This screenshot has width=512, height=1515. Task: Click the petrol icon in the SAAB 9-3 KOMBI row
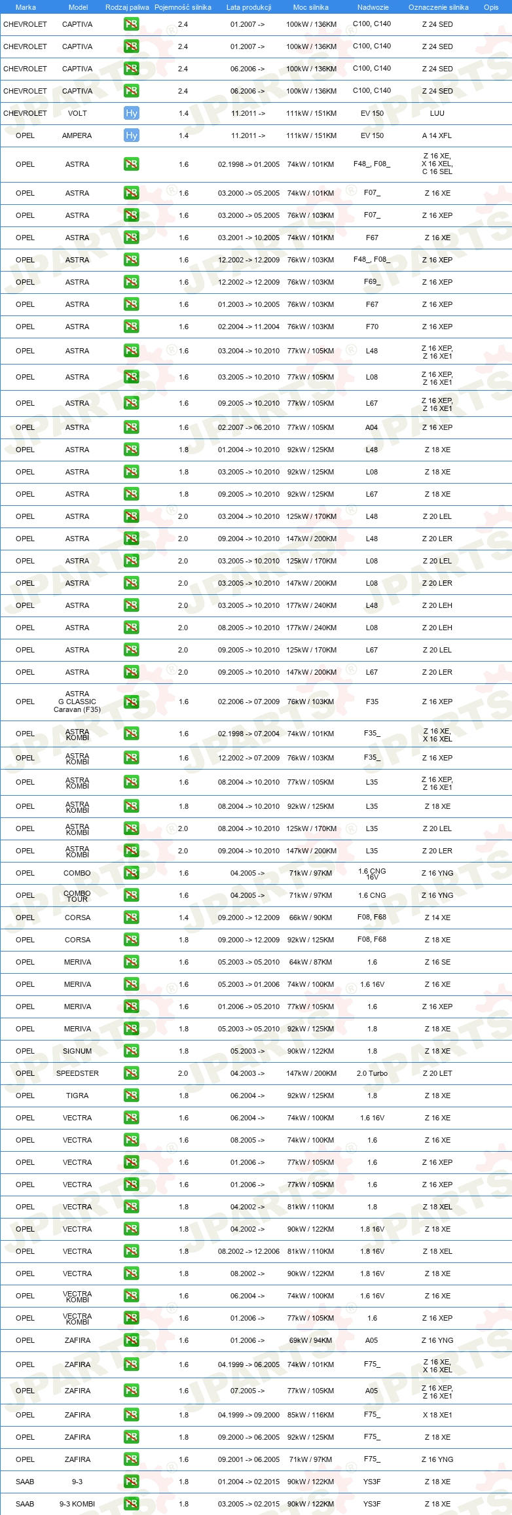pyautogui.click(x=132, y=1504)
